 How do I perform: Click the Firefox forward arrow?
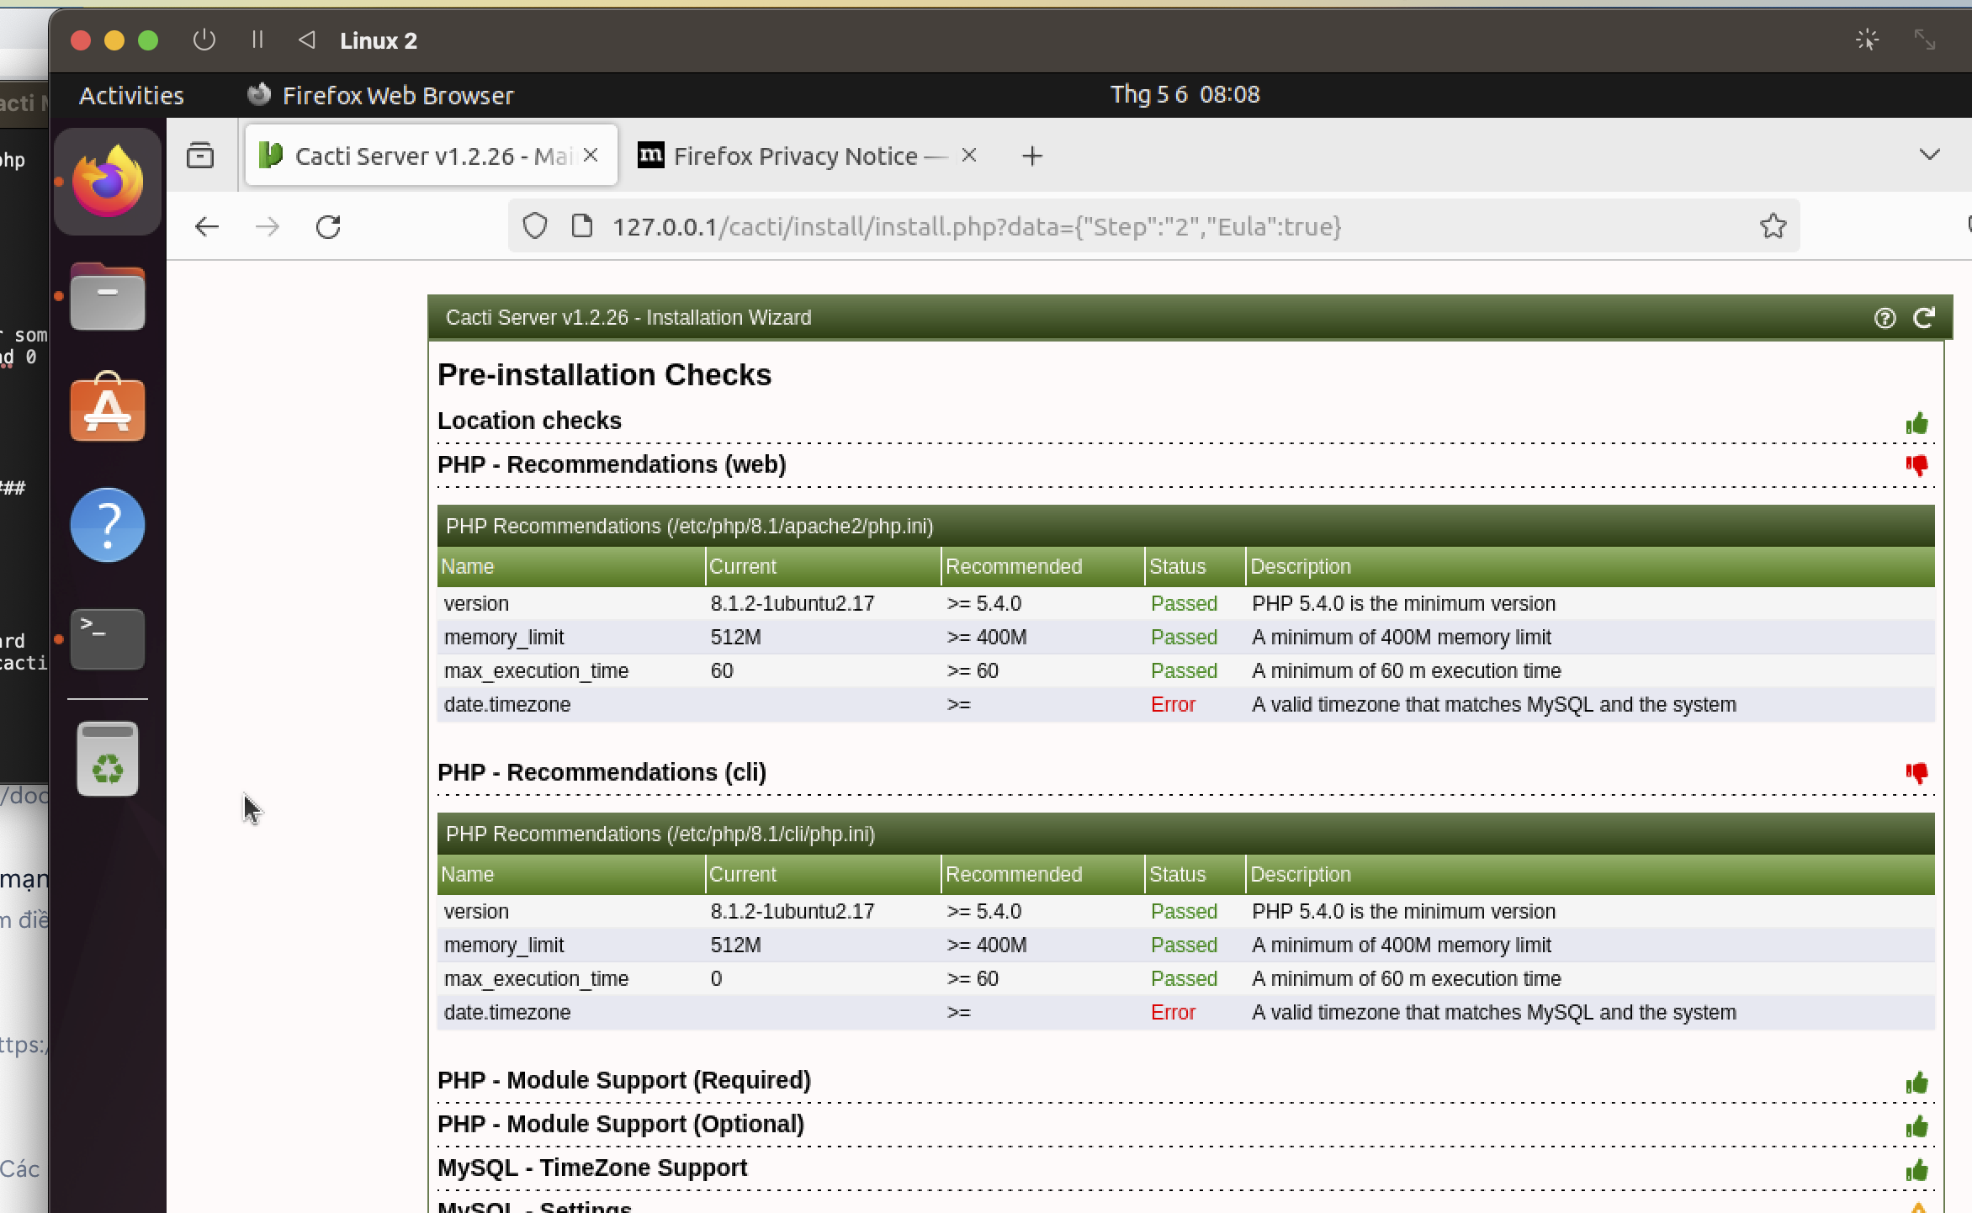267,226
